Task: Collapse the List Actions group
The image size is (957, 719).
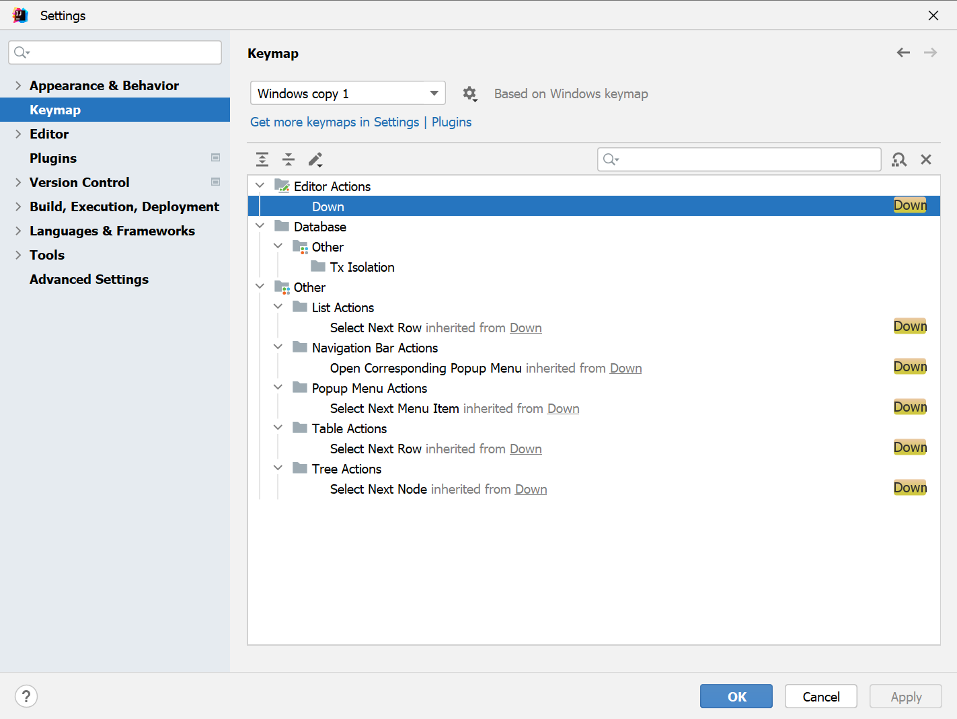Action: pyautogui.click(x=278, y=307)
